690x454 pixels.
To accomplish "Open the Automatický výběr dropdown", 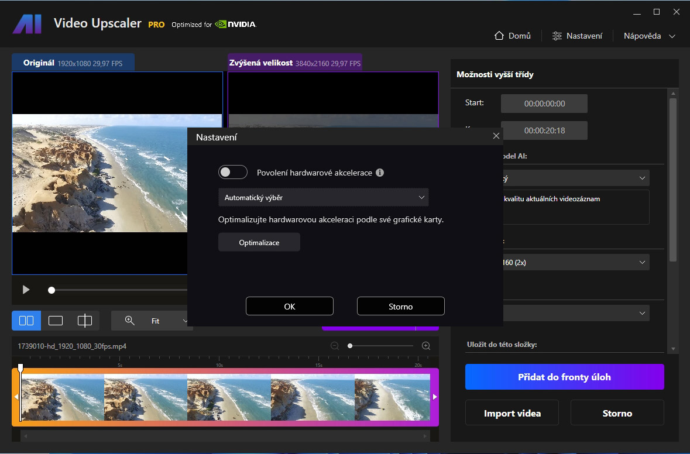I will (x=323, y=198).
